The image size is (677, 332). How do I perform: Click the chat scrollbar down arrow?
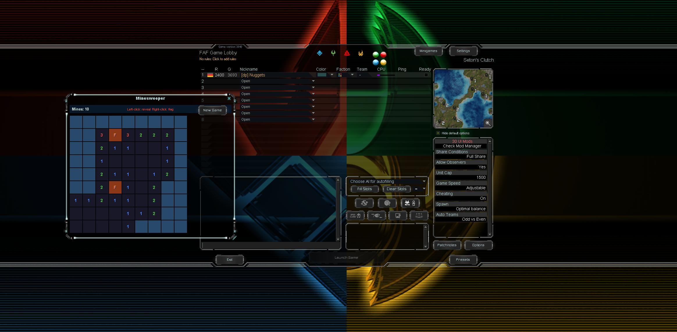click(338, 239)
